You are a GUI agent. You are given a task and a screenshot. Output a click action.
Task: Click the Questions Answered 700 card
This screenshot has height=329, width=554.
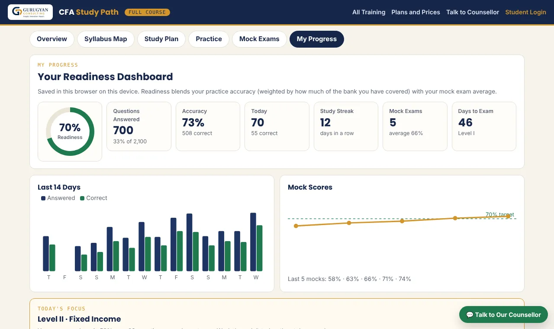pos(139,126)
